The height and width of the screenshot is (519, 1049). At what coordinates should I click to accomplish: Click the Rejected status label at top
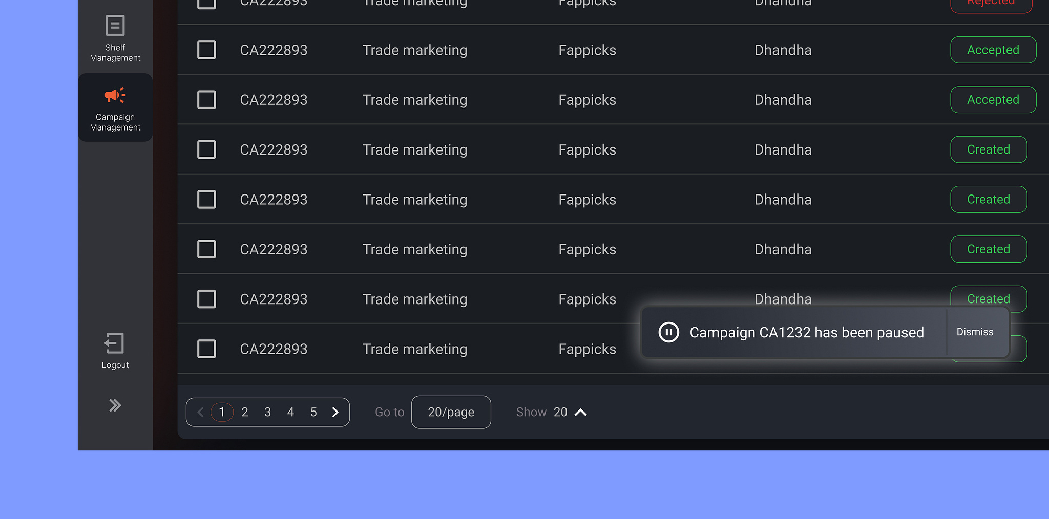(991, 3)
